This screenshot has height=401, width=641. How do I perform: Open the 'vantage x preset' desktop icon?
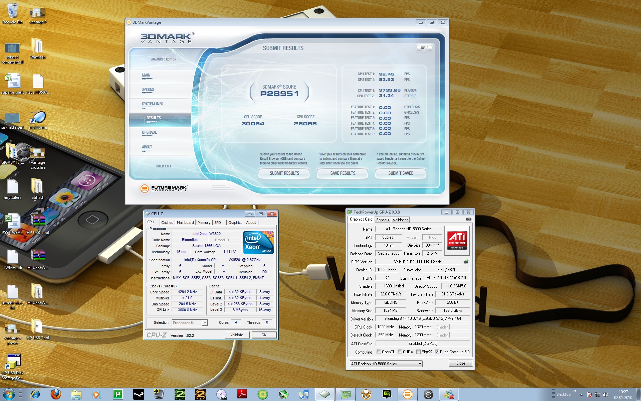12,333
